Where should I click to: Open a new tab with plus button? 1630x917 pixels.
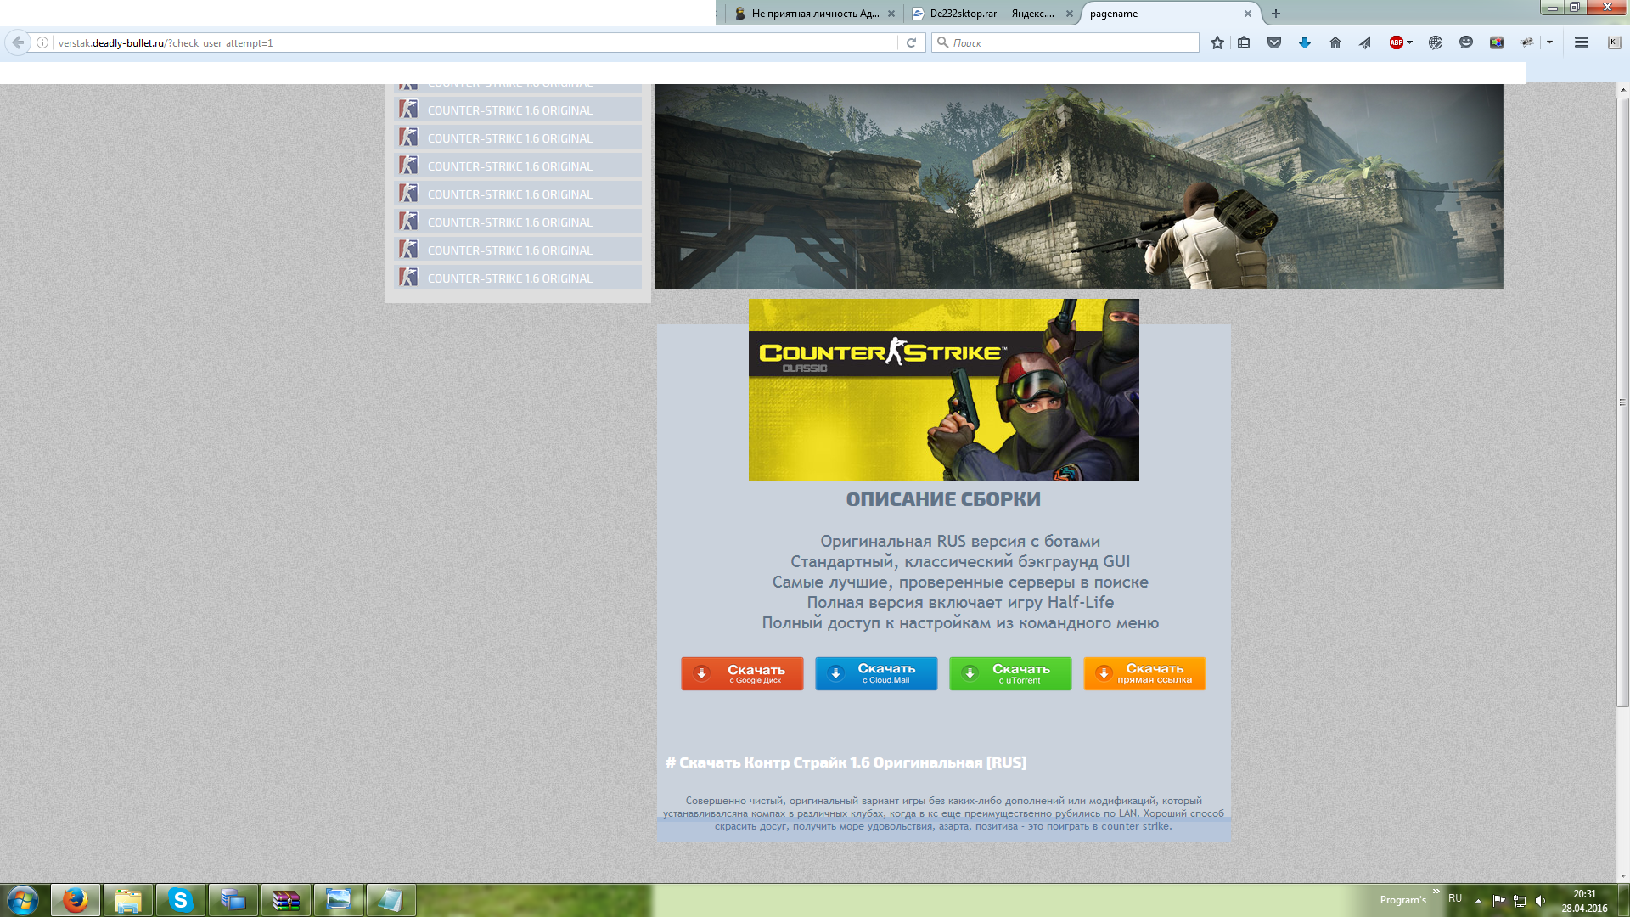tap(1276, 14)
